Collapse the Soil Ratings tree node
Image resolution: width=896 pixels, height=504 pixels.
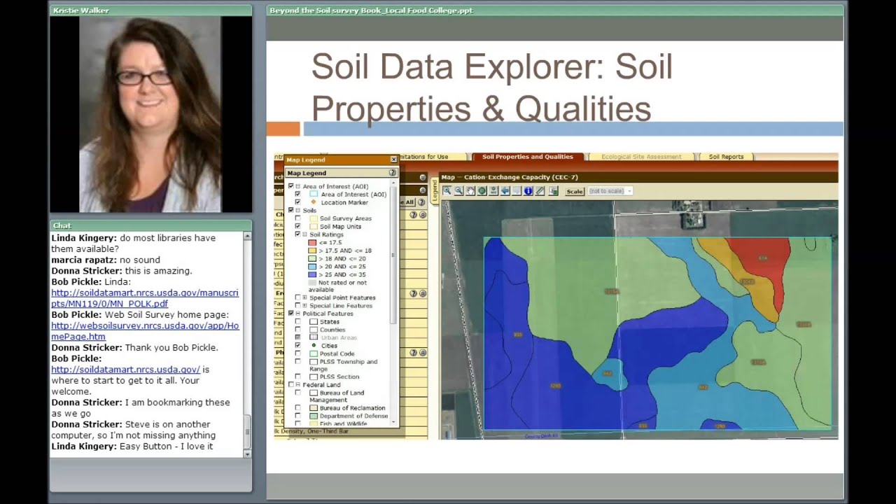click(304, 234)
